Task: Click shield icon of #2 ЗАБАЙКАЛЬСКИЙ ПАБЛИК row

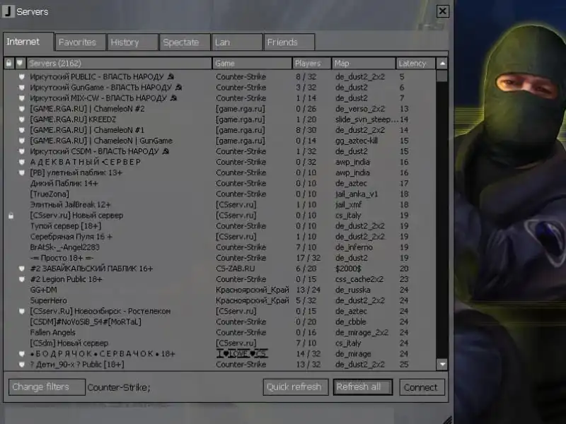Action: 22,269
